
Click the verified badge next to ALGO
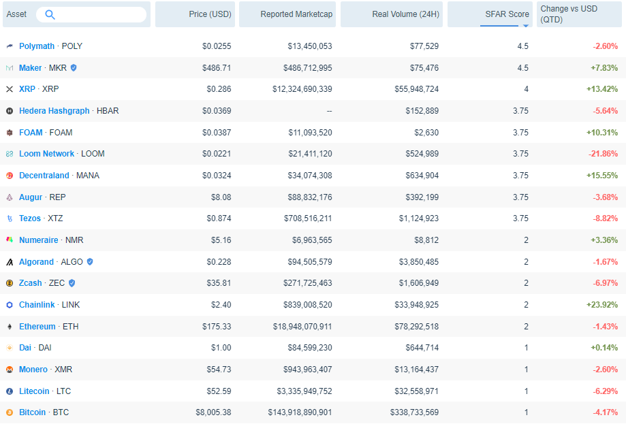coord(90,261)
